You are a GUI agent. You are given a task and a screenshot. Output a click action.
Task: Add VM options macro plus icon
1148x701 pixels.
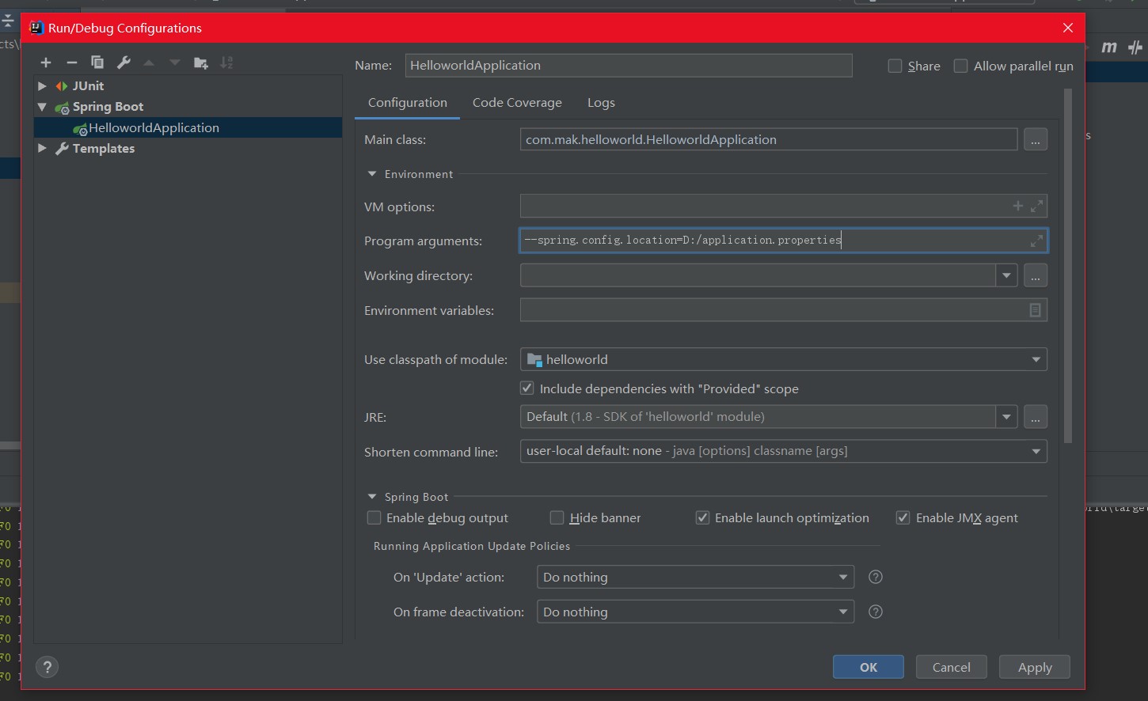(x=1018, y=206)
